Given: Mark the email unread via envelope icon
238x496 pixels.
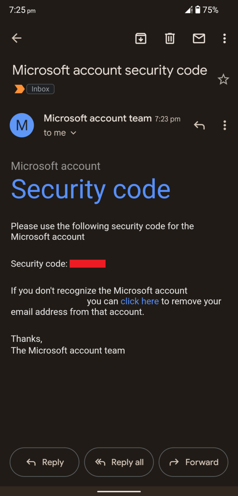Looking at the screenshot, I should click(199, 38).
